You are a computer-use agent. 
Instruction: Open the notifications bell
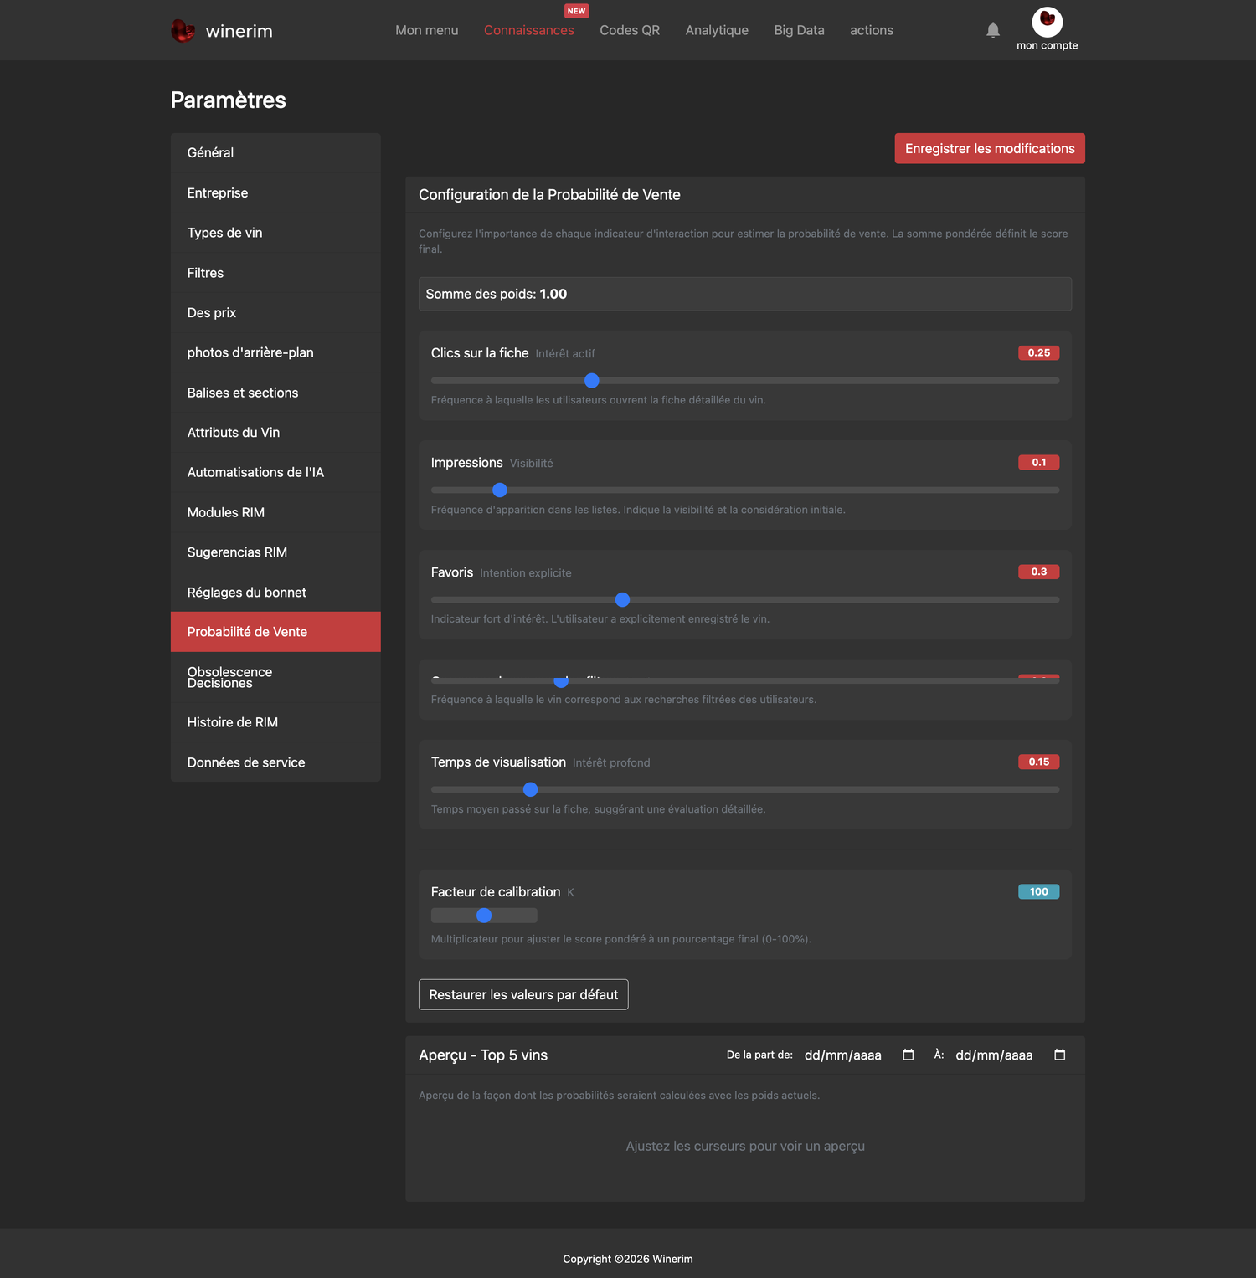pos(993,30)
